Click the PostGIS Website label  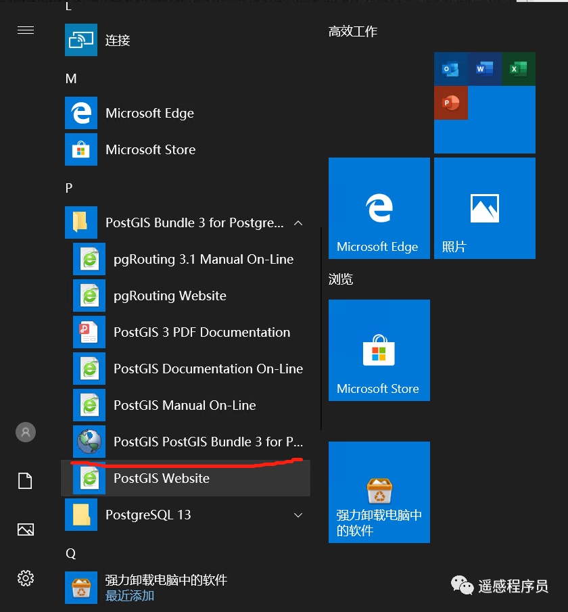click(162, 478)
